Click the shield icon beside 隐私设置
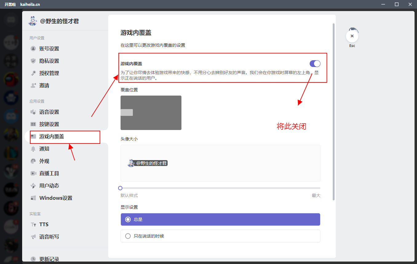The width and height of the screenshot is (417, 264). click(x=33, y=61)
